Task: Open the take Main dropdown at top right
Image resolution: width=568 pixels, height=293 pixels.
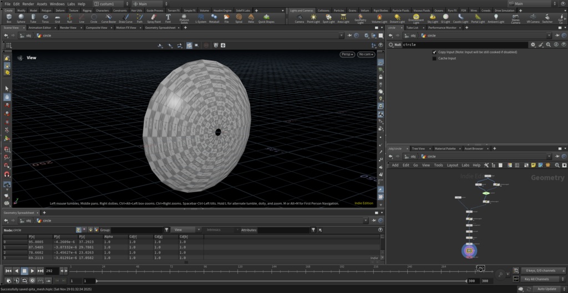Action: [x=532, y=4]
